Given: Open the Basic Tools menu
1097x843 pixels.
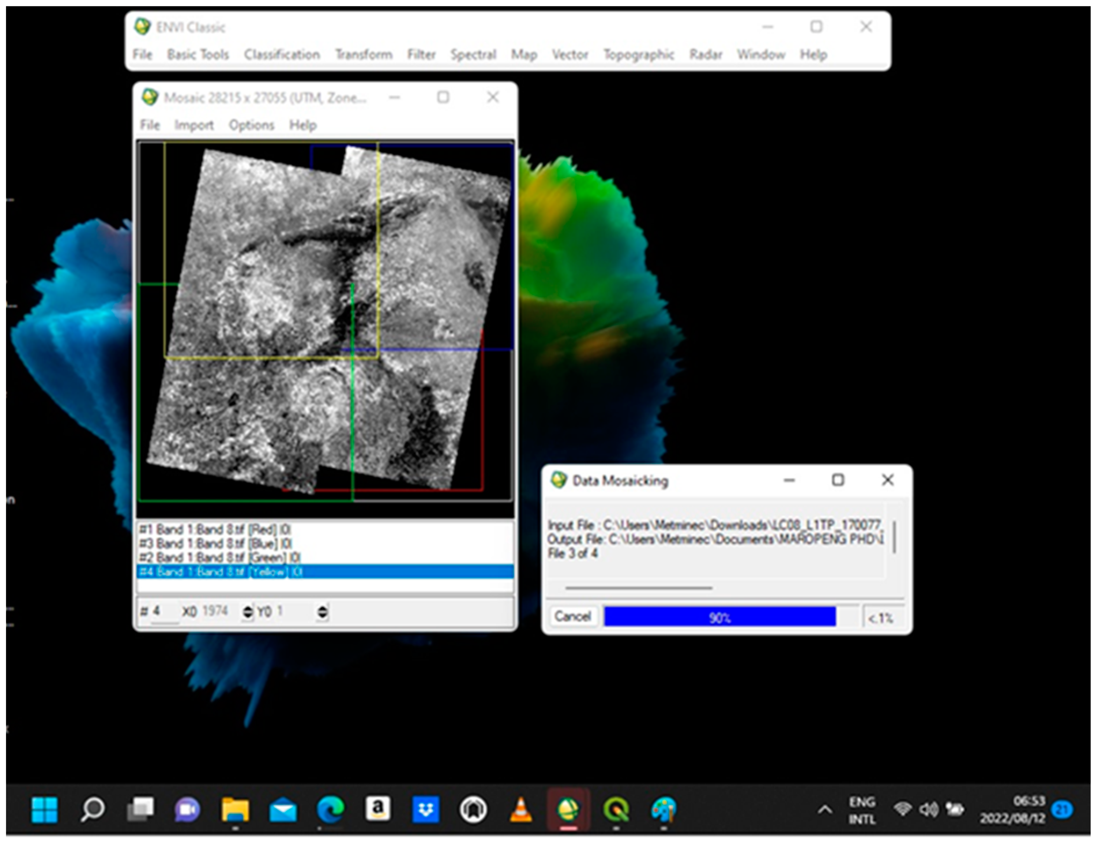Looking at the screenshot, I should (198, 54).
